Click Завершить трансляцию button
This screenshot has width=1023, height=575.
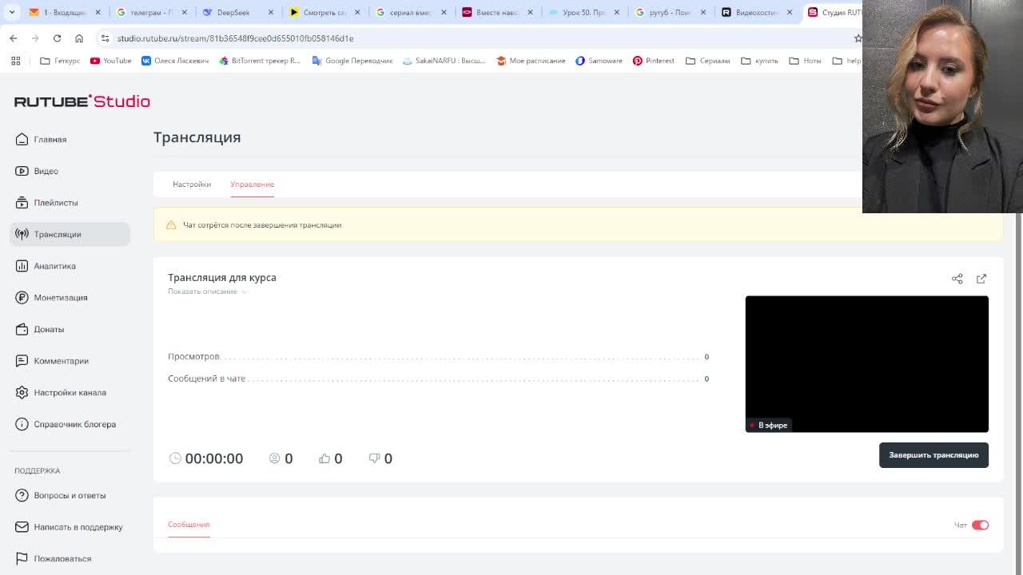933,455
